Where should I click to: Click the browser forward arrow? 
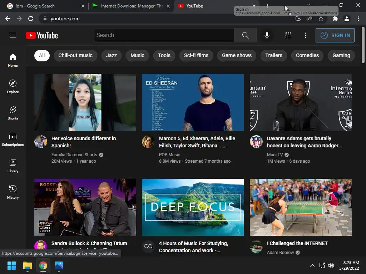[x=19, y=19]
